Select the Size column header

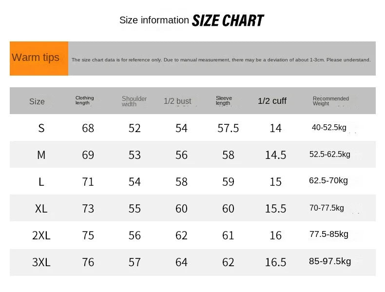click(37, 101)
